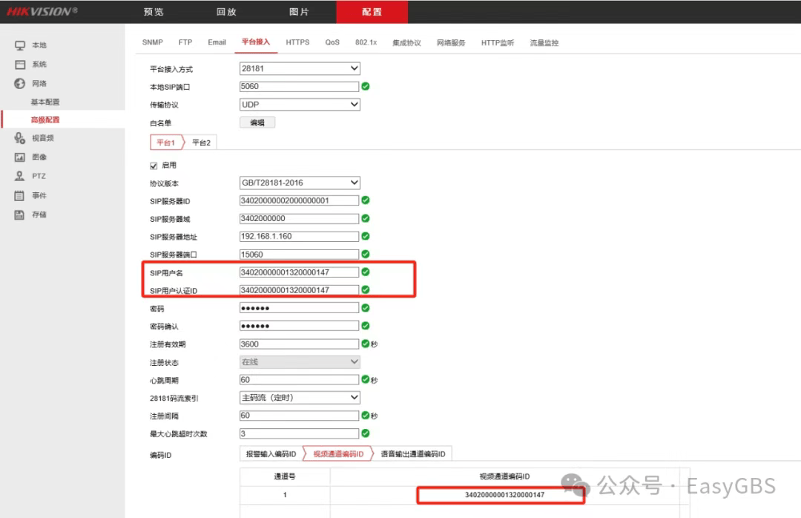This screenshot has height=518, width=801.
Task: Switch to the 回放 top menu tab
Action: pyautogui.click(x=226, y=12)
